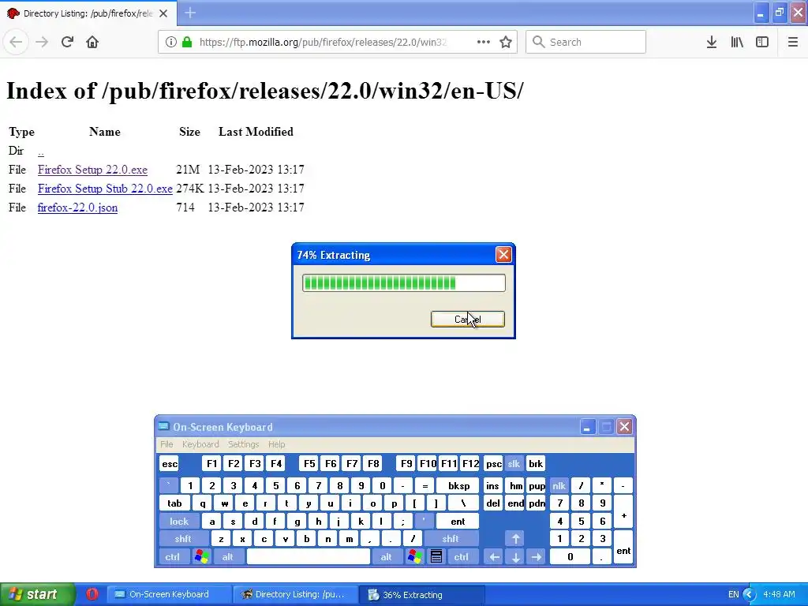The width and height of the screenshot is (808, 606).
Task: Open Keyboard menu in On-Screen Keyboard
Action: pyautogui.click(x=200, y=444)
